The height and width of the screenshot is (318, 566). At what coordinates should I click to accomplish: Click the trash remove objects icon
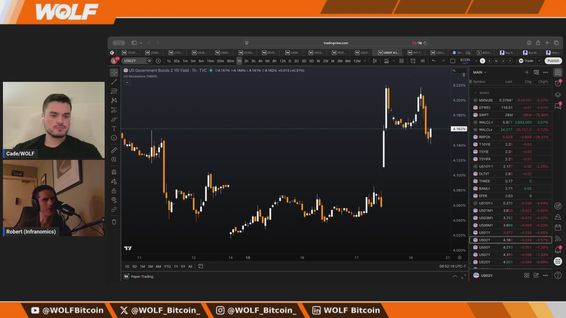[x=114, y=222]
